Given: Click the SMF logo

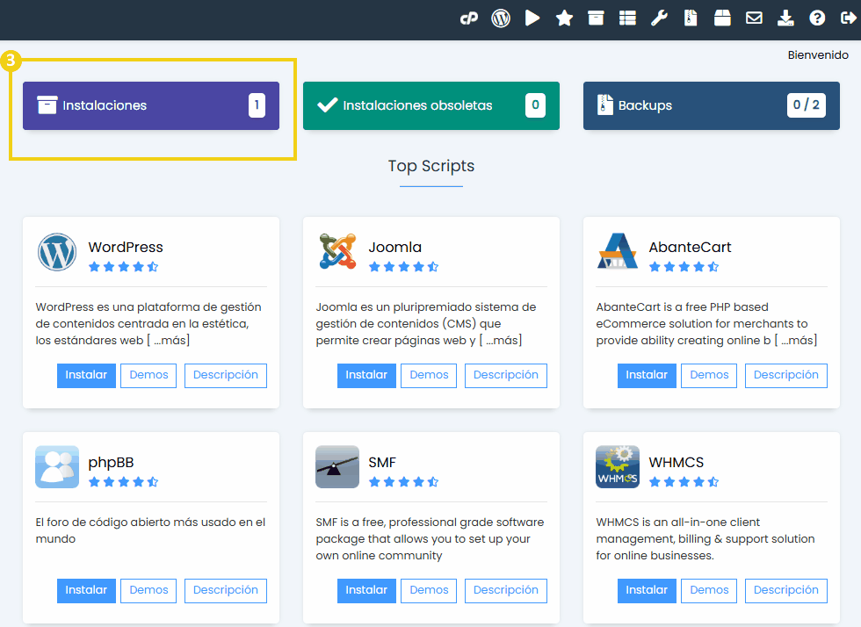Looking at the screenshot, I should (x=337, y=466).
